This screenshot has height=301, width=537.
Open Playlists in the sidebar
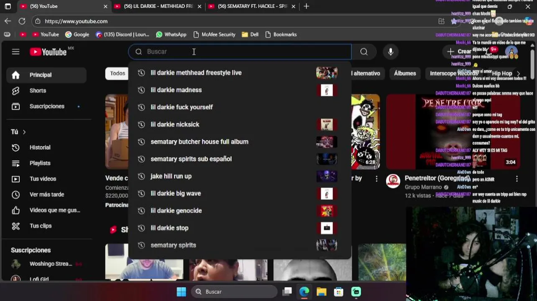tap(46, 163)
